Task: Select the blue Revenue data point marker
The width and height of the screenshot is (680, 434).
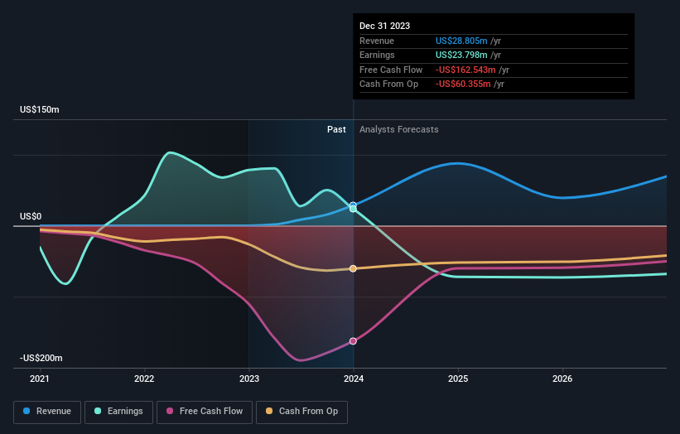Action: [353, 205]
